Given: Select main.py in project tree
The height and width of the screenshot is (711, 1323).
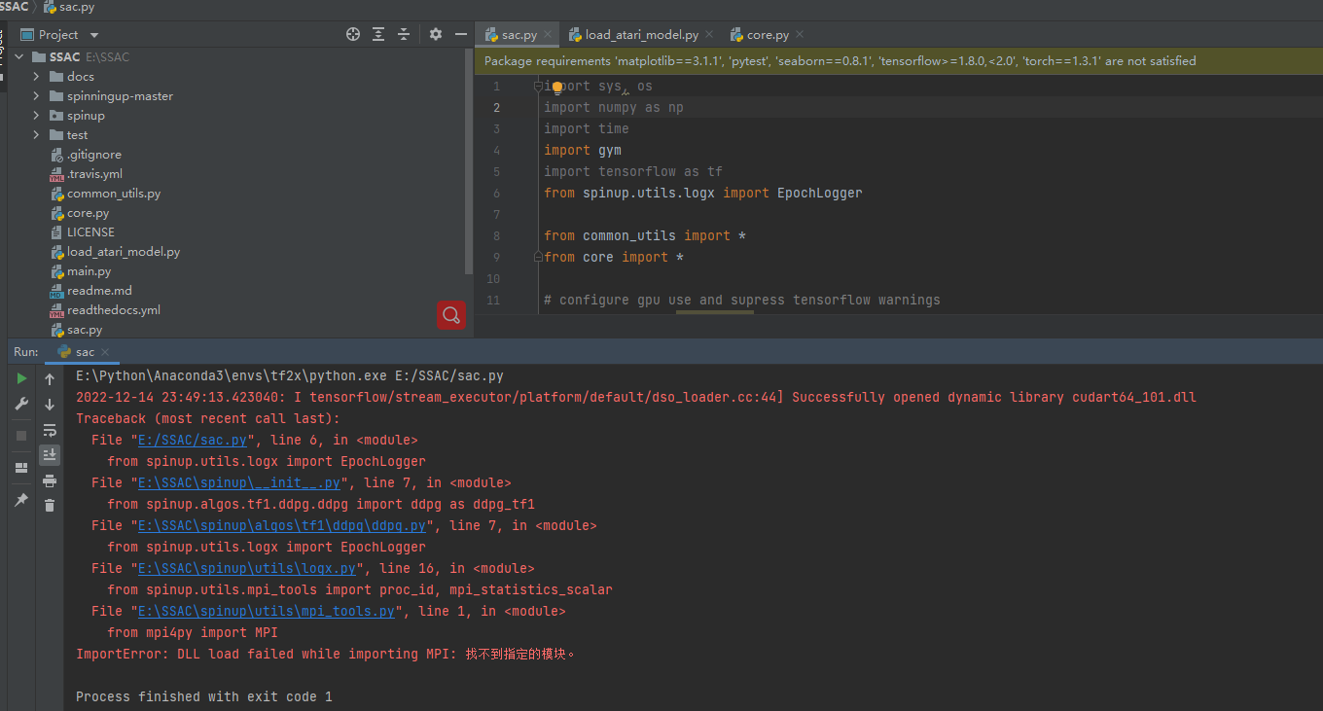Looking at the screenshot, I should click(89, 271).
